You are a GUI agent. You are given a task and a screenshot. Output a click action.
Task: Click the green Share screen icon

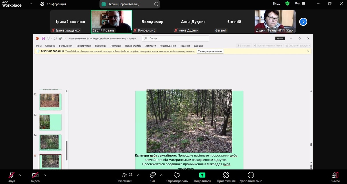(202, 175)
